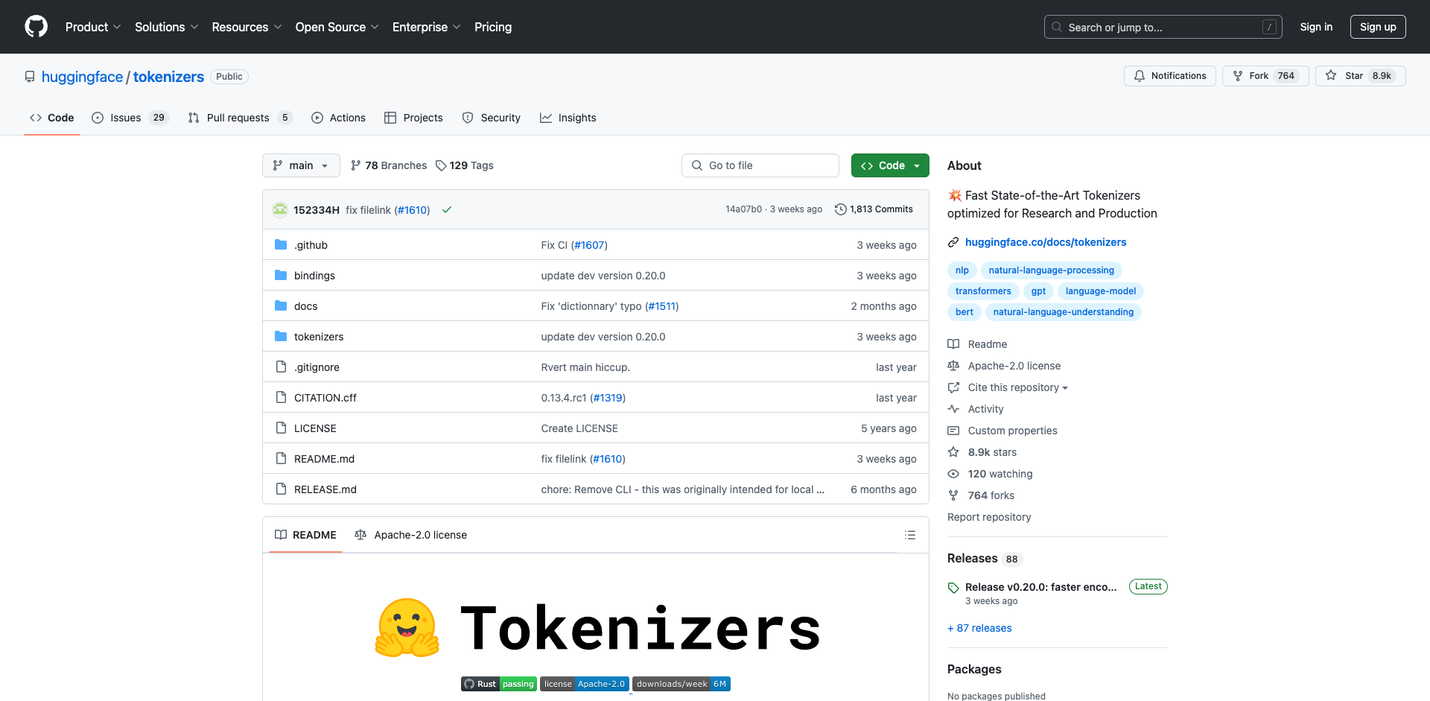Viewport: 1430px width, 701px height.
Task: Open the GitHub home logo
Action: coord(36,27)
